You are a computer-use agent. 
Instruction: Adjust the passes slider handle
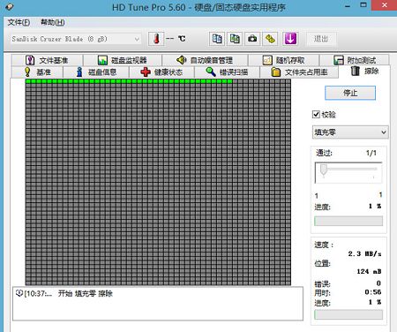pos(324,170)
